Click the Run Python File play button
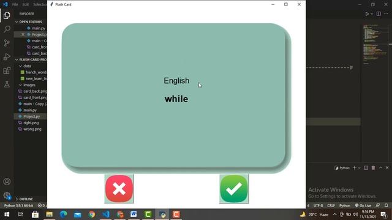Viewport: 392px width, 220px height. 367,14
